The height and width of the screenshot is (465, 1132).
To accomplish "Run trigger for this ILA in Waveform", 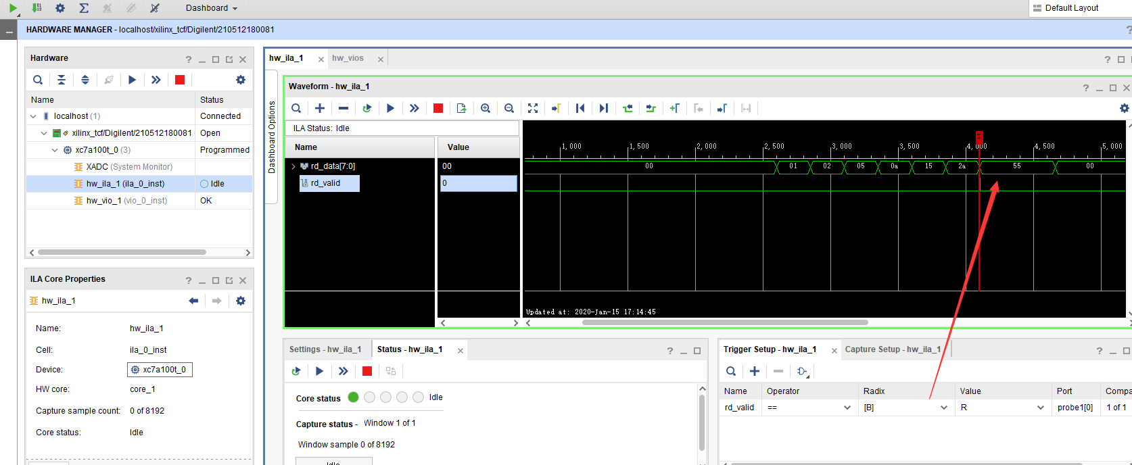I will (391, 108).
